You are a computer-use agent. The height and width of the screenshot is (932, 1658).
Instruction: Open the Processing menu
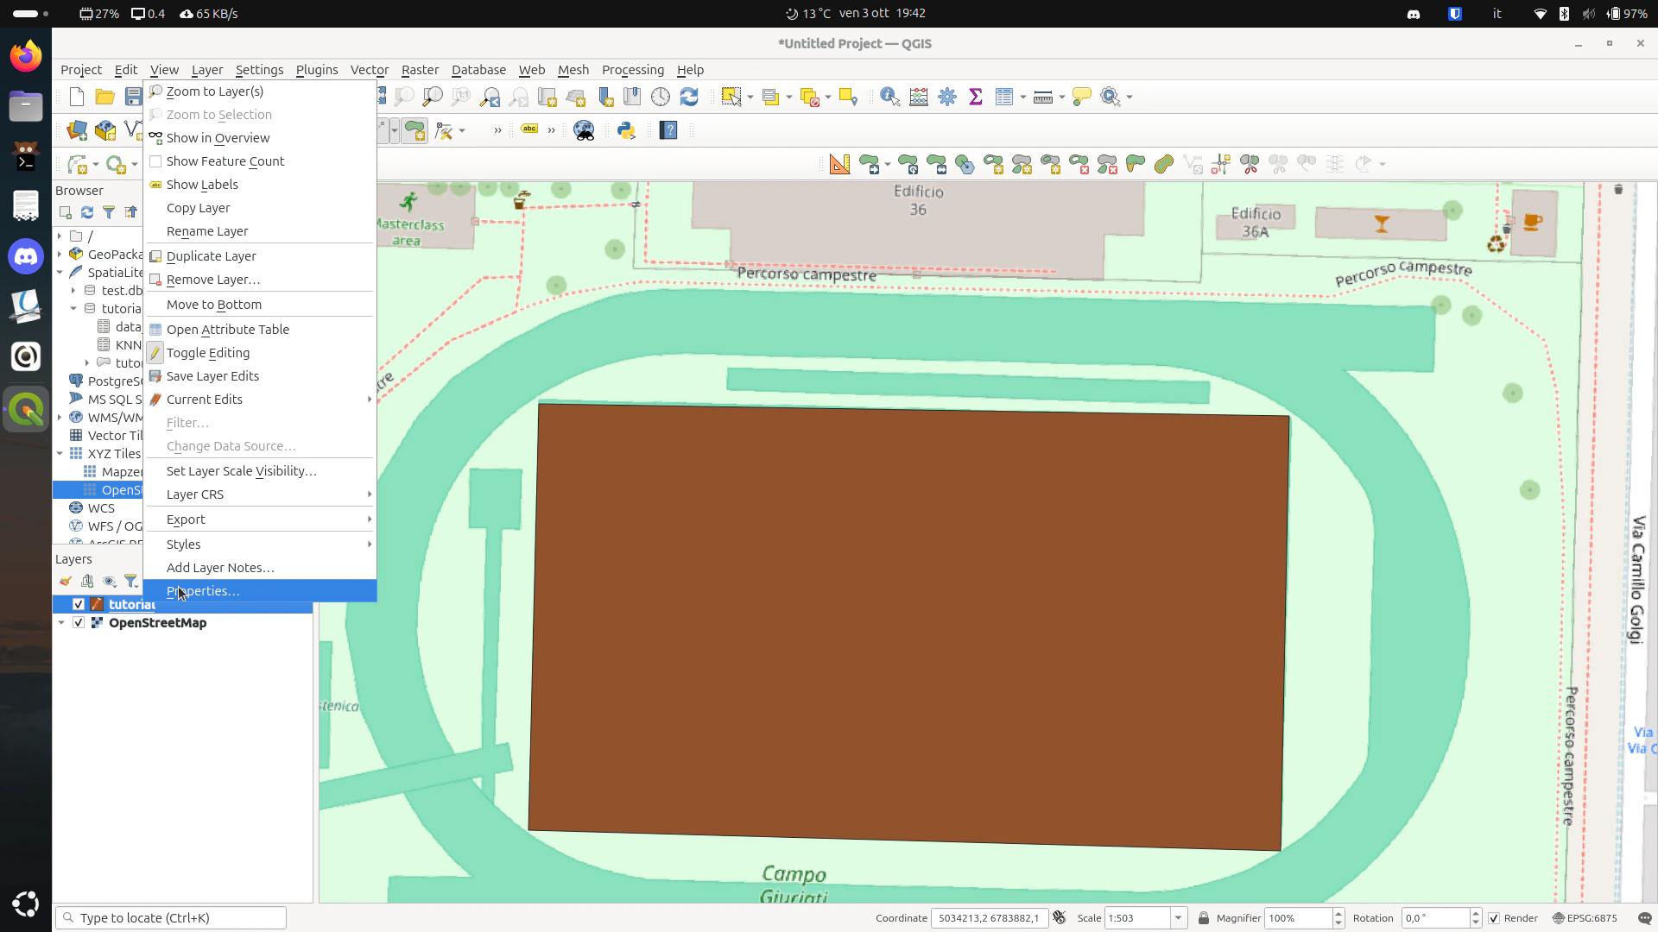pos(632,70)
